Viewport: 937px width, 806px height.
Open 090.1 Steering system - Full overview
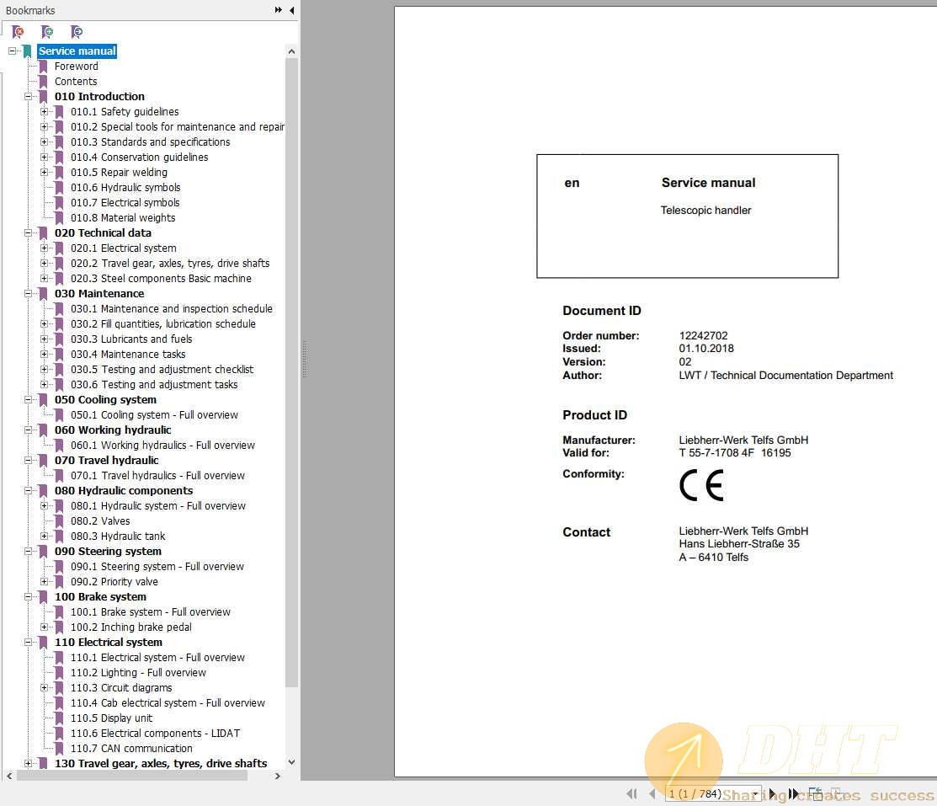pyautogui.click(x=157, y=567)
